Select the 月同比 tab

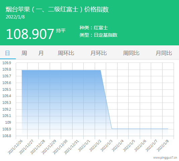click(164, 53)
